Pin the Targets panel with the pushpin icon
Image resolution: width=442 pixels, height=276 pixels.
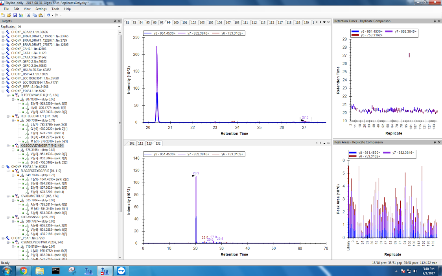click(115, 21)
